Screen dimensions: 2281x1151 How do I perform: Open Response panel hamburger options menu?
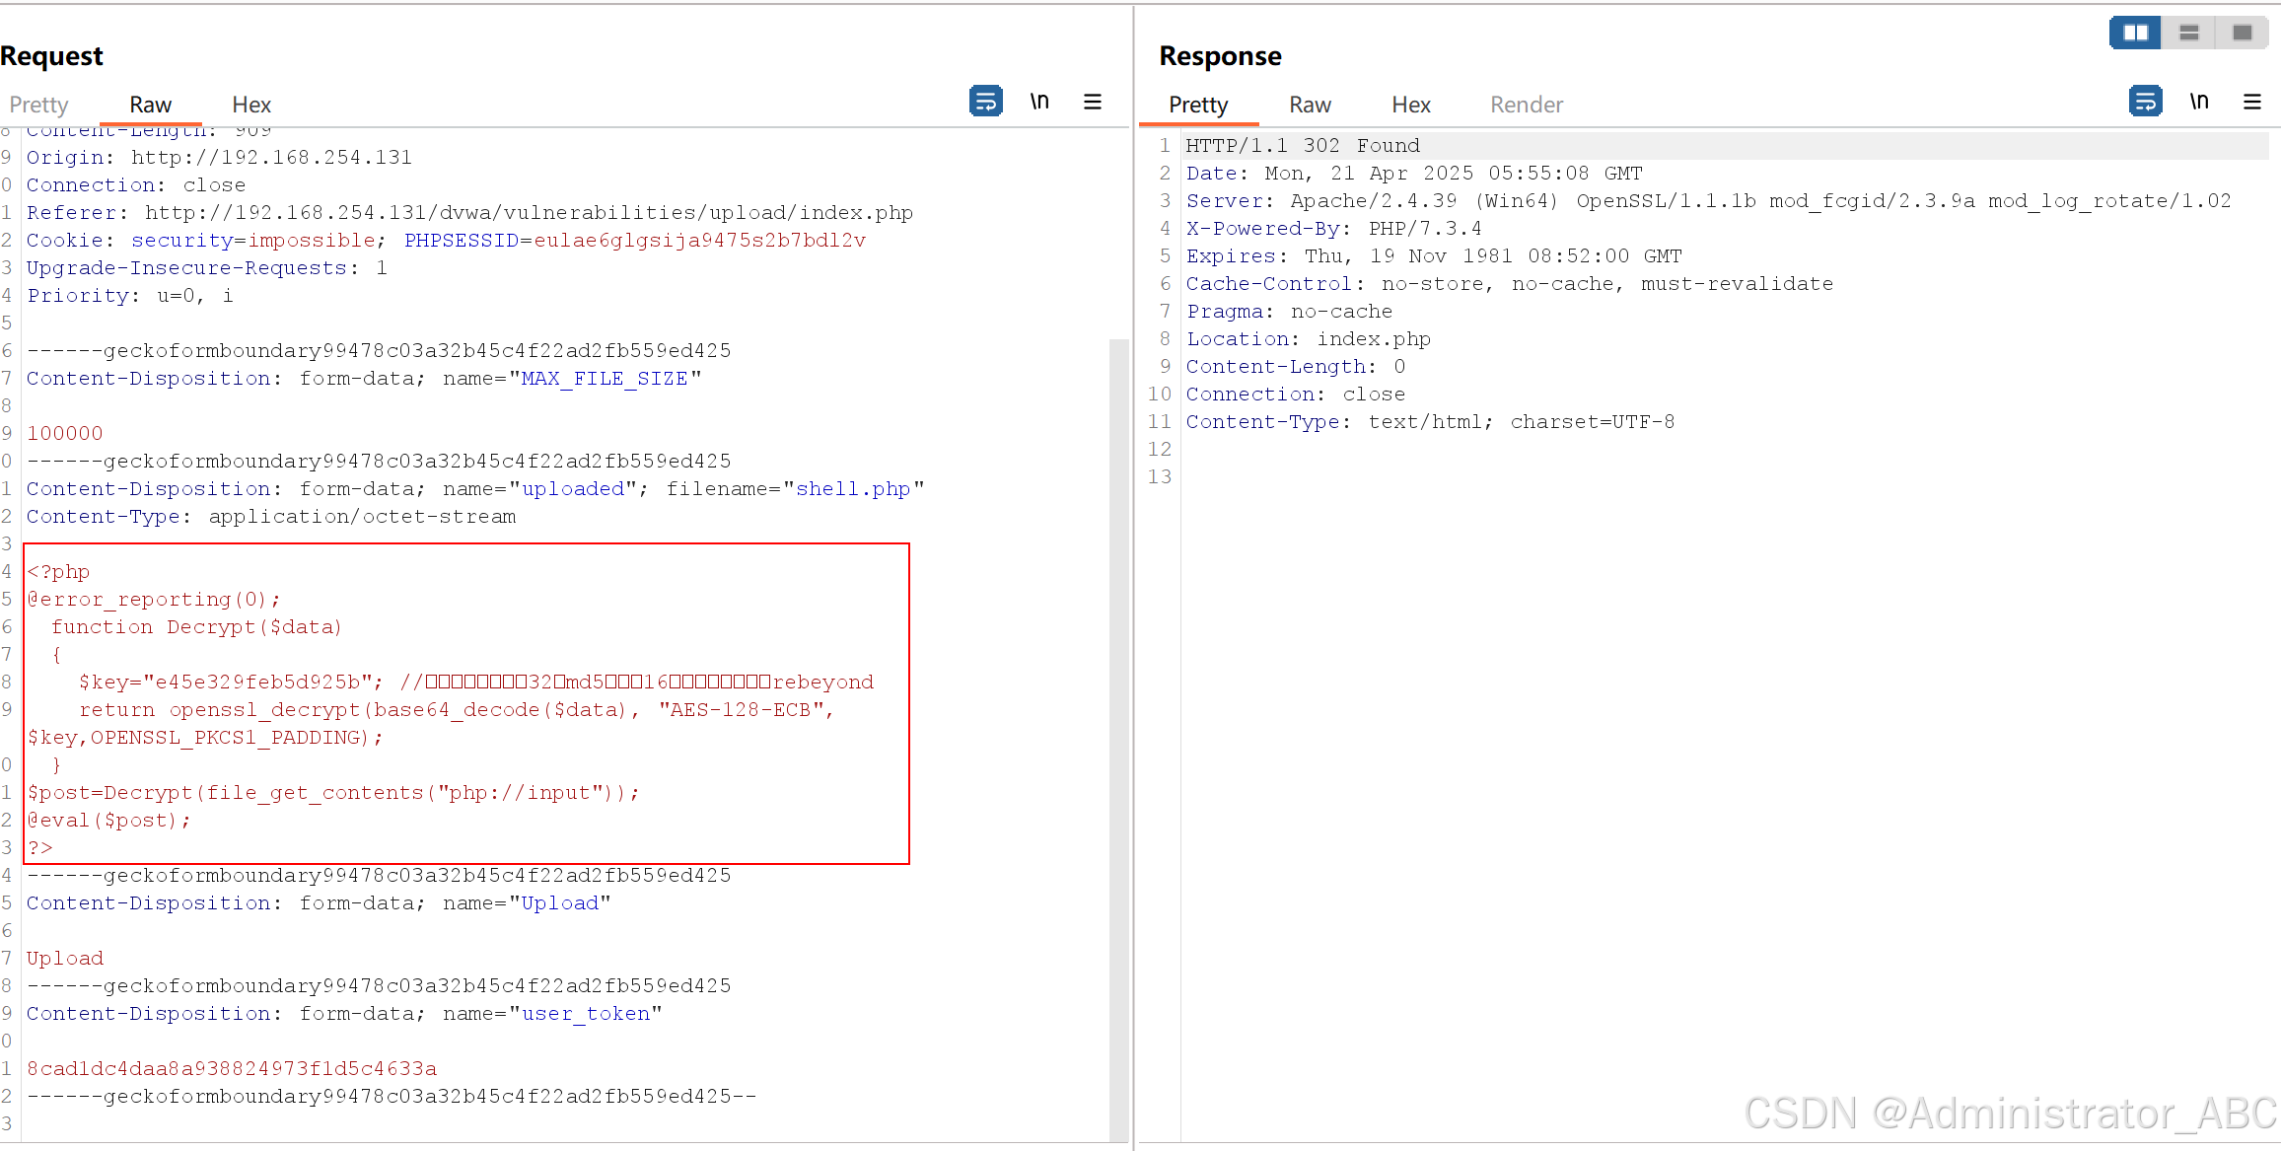2252,102
